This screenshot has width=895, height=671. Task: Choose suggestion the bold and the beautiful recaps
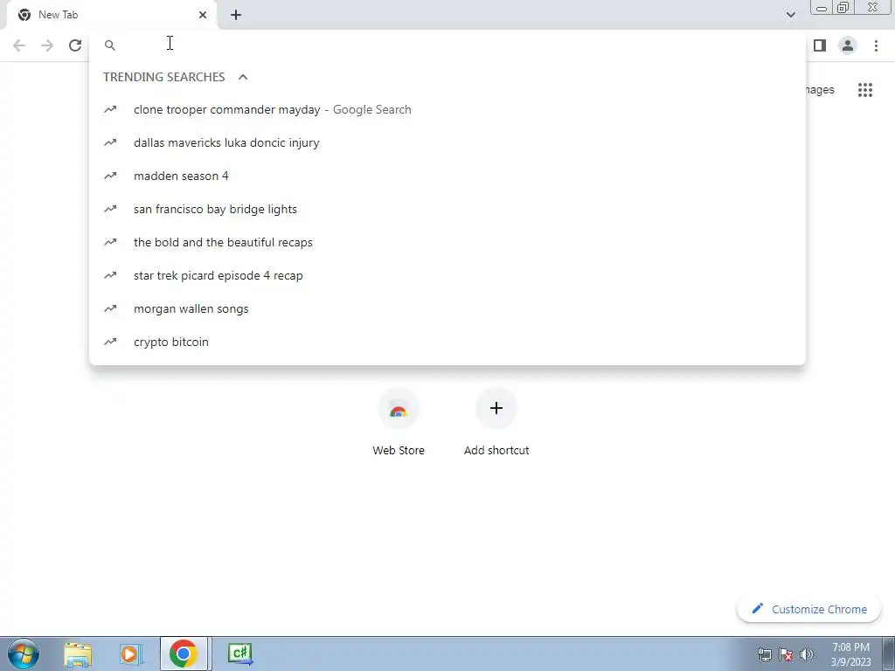pos(447,242)
